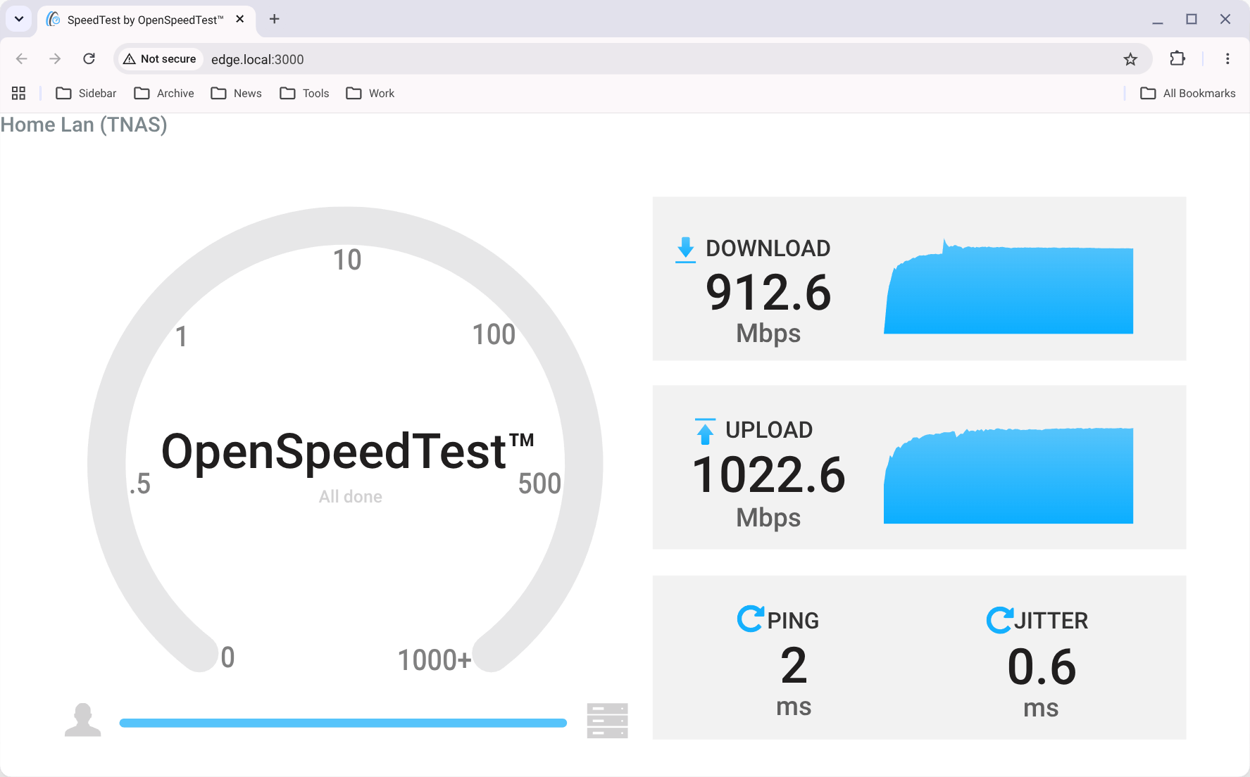The width and height of the screenshot is (1250, 777).
Task: Click the ping value 2
Action: pos(794,666)
